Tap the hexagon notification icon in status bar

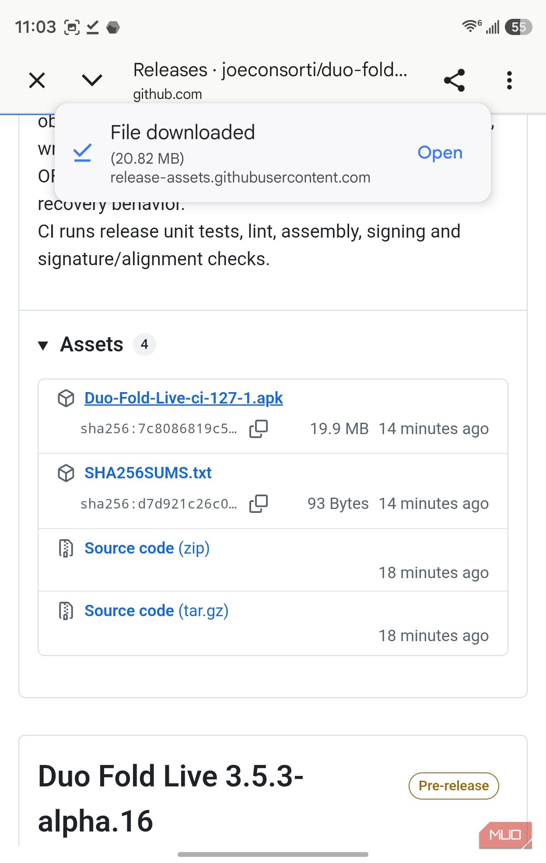point(113,28)
